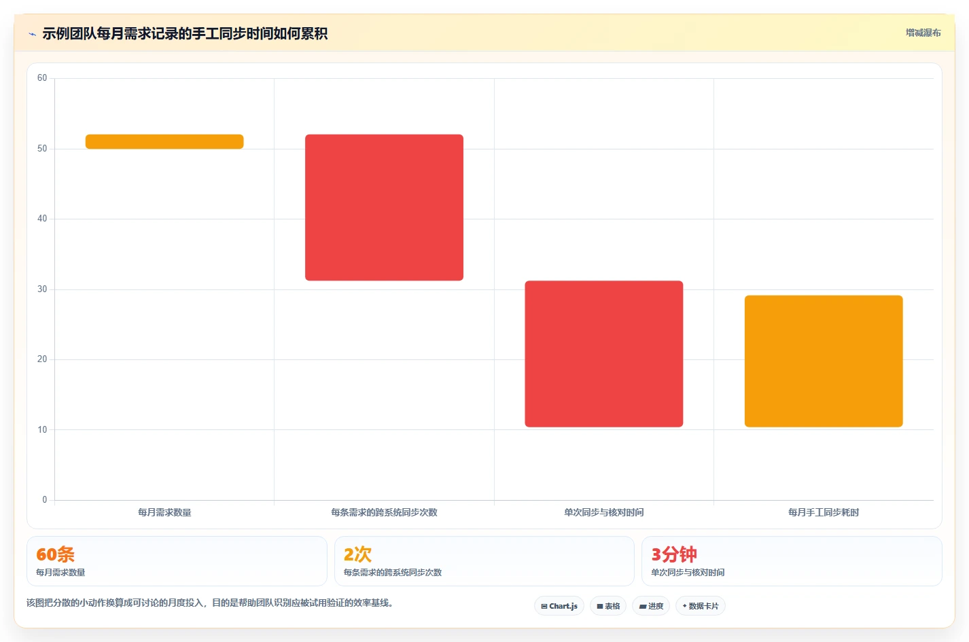Click the red bar above 单次同步与核对时间

(604, 354)
